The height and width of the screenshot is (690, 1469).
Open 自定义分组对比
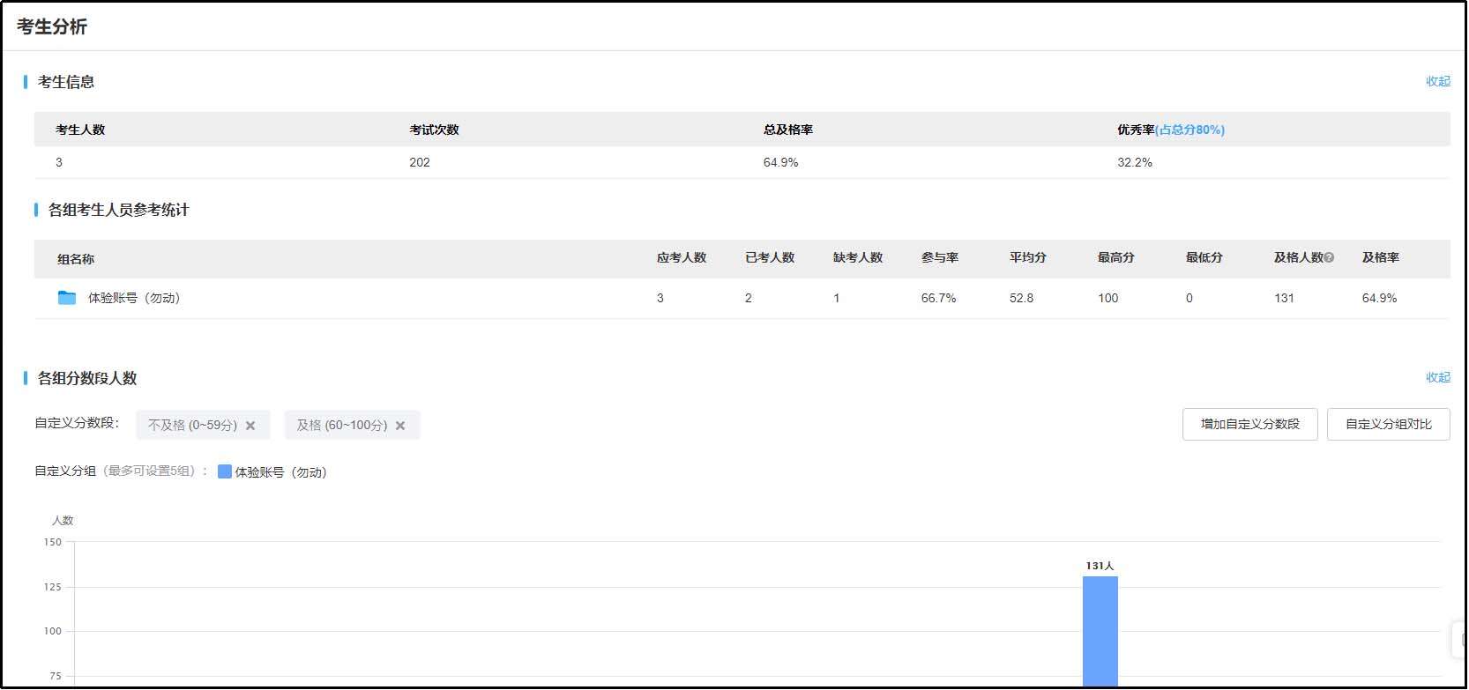point(1388,424)
